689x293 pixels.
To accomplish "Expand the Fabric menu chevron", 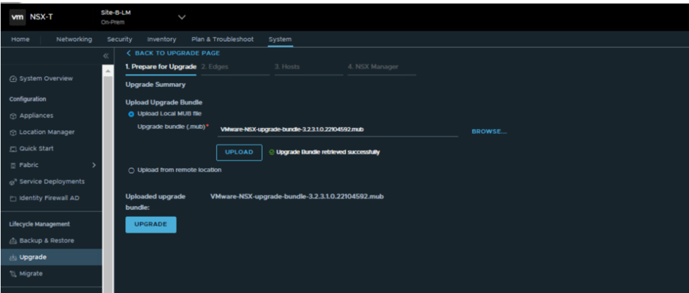I will point(94,165).
